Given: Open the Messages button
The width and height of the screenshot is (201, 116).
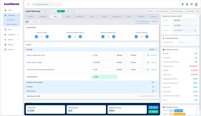Looking at the screenshot, I should tap(190, 11).
